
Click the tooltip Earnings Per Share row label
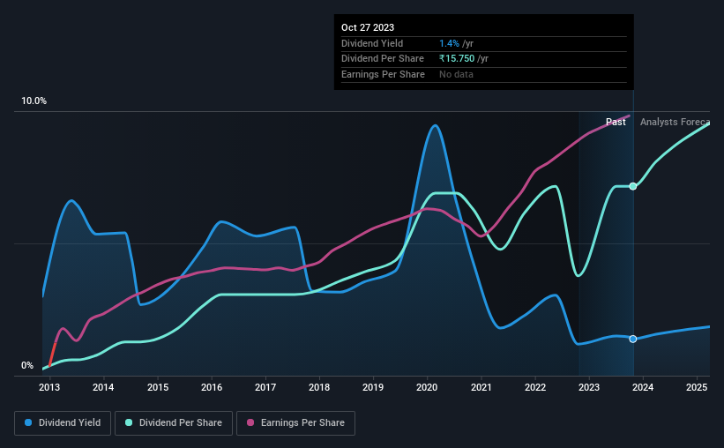pos(383,74)
